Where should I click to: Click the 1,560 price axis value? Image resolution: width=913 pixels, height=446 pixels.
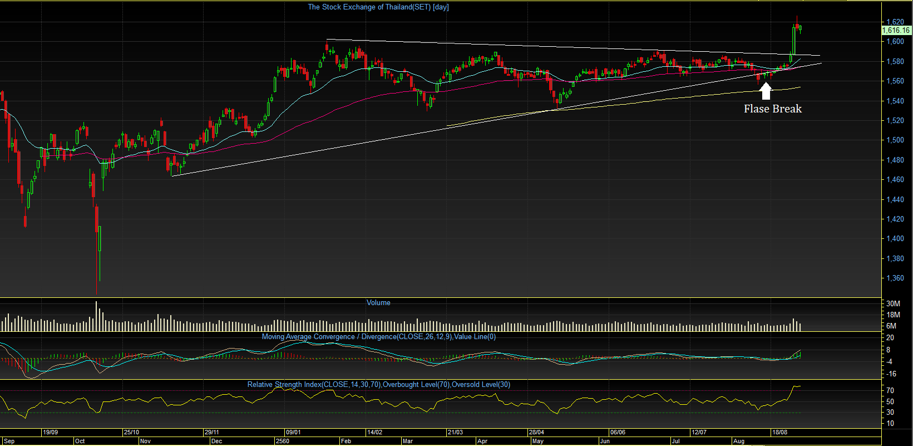click(x=895, y=81)
